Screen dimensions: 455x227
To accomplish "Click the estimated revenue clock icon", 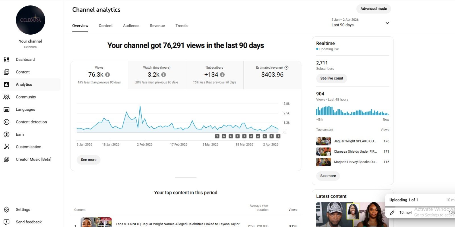I will pos(287,68).
